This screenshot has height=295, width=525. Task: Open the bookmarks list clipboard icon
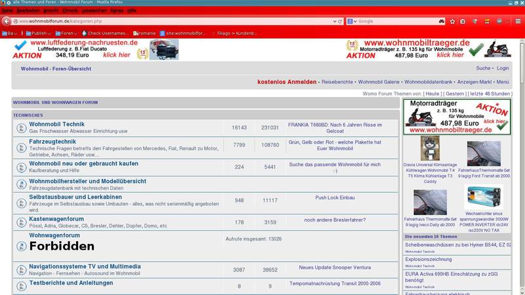[x=463, y=21]
